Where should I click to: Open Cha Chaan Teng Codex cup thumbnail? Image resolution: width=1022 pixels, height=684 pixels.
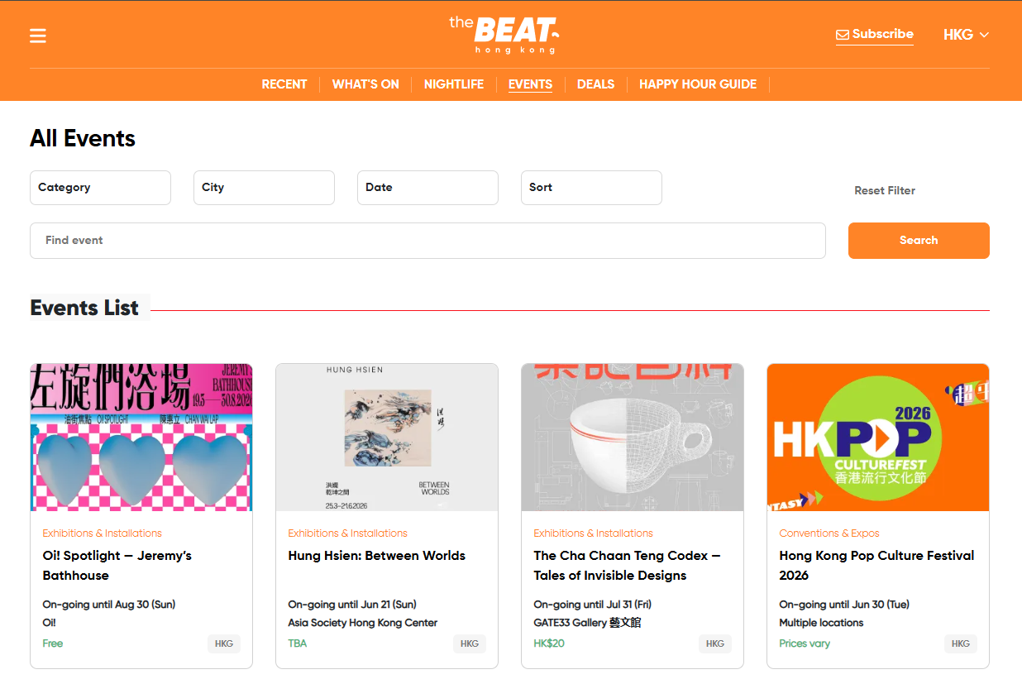tap(633, 438)
